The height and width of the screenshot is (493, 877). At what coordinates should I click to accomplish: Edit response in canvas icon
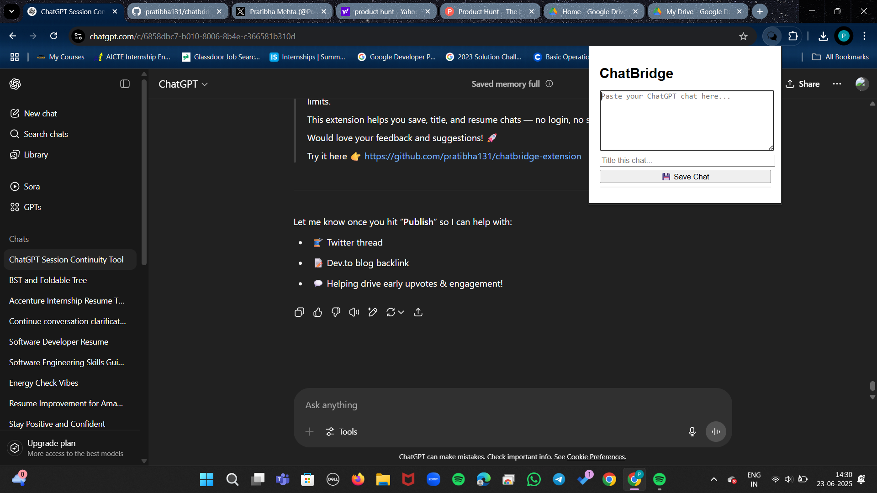coord(372,312)
